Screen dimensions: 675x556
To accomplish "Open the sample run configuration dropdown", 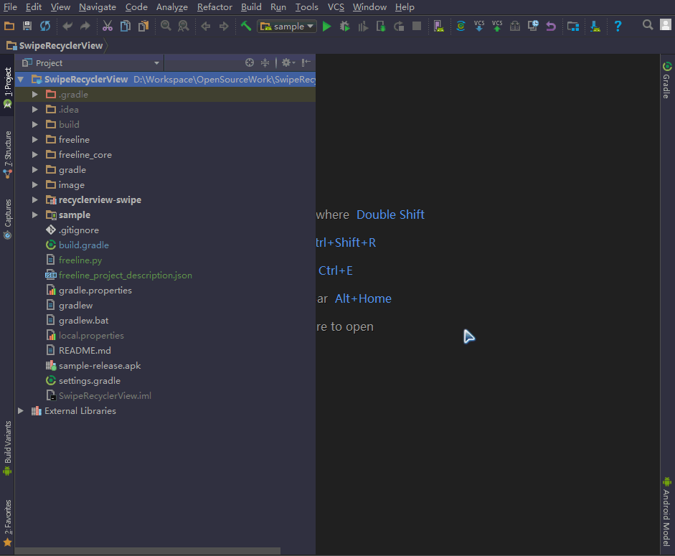I will point(287,27).
